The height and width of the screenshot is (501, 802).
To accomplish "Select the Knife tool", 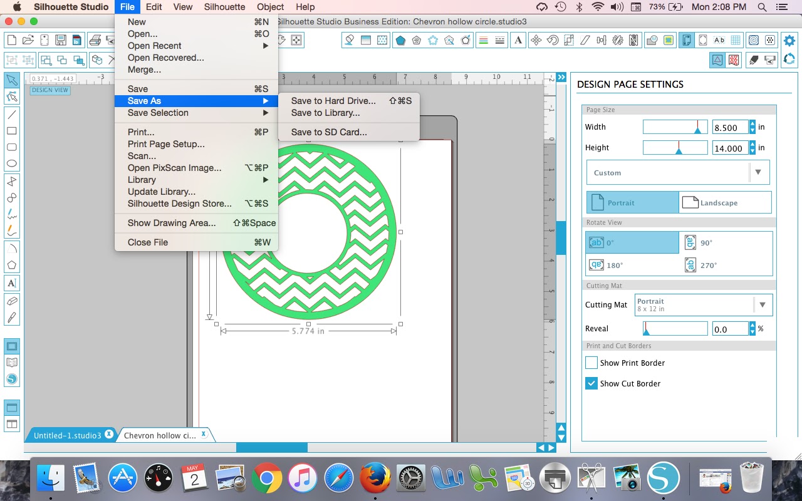I will pyautogui.click(x=11, y=316).
